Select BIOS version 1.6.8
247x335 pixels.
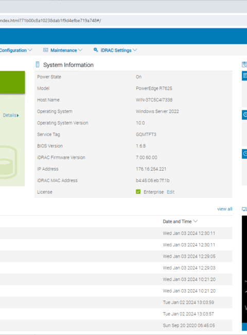[140, 146]
